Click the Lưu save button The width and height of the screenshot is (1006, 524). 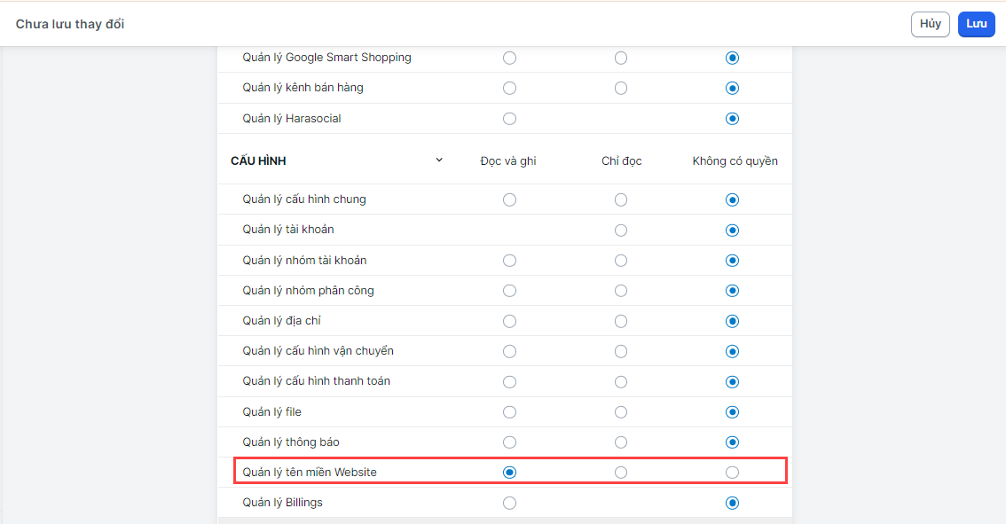[x=976, y=24]
